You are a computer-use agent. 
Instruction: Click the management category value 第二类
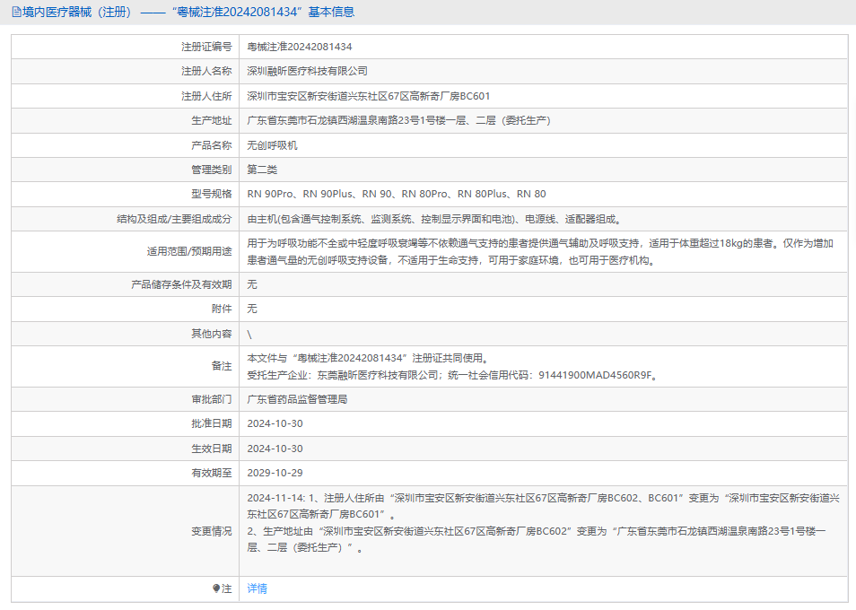click(262, 170)
